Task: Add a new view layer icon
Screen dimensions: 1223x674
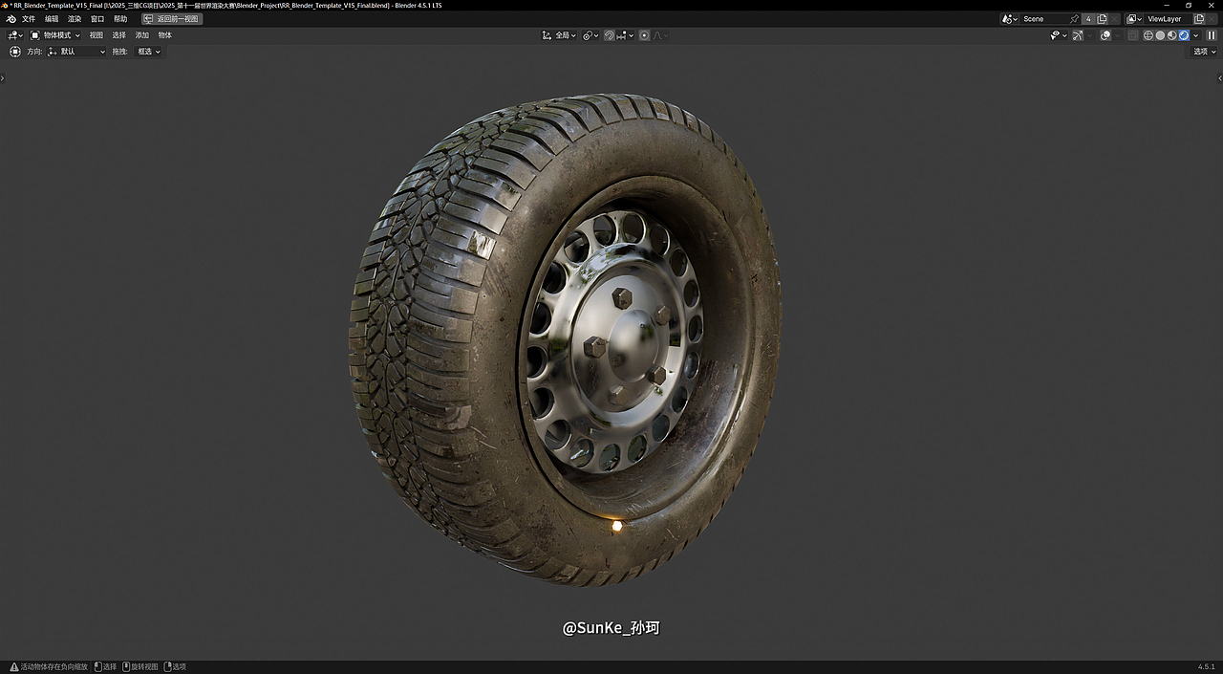Action: point(1199,19)
